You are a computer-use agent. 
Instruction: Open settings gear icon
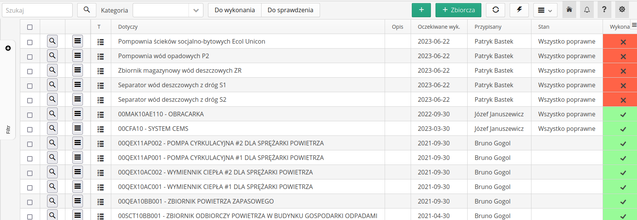tap(622, 10)
